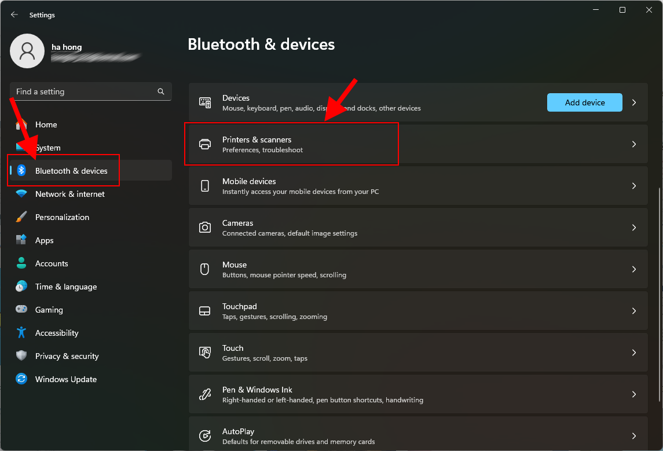Go back using the back arrow

tap(14, 15)
